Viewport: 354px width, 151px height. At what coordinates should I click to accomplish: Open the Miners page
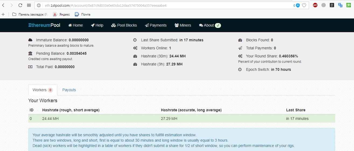tap(183, 25)
